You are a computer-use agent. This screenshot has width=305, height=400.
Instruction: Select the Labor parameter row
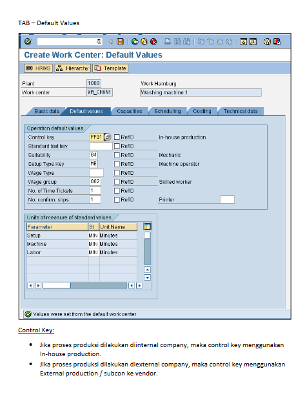click(82, 252)
